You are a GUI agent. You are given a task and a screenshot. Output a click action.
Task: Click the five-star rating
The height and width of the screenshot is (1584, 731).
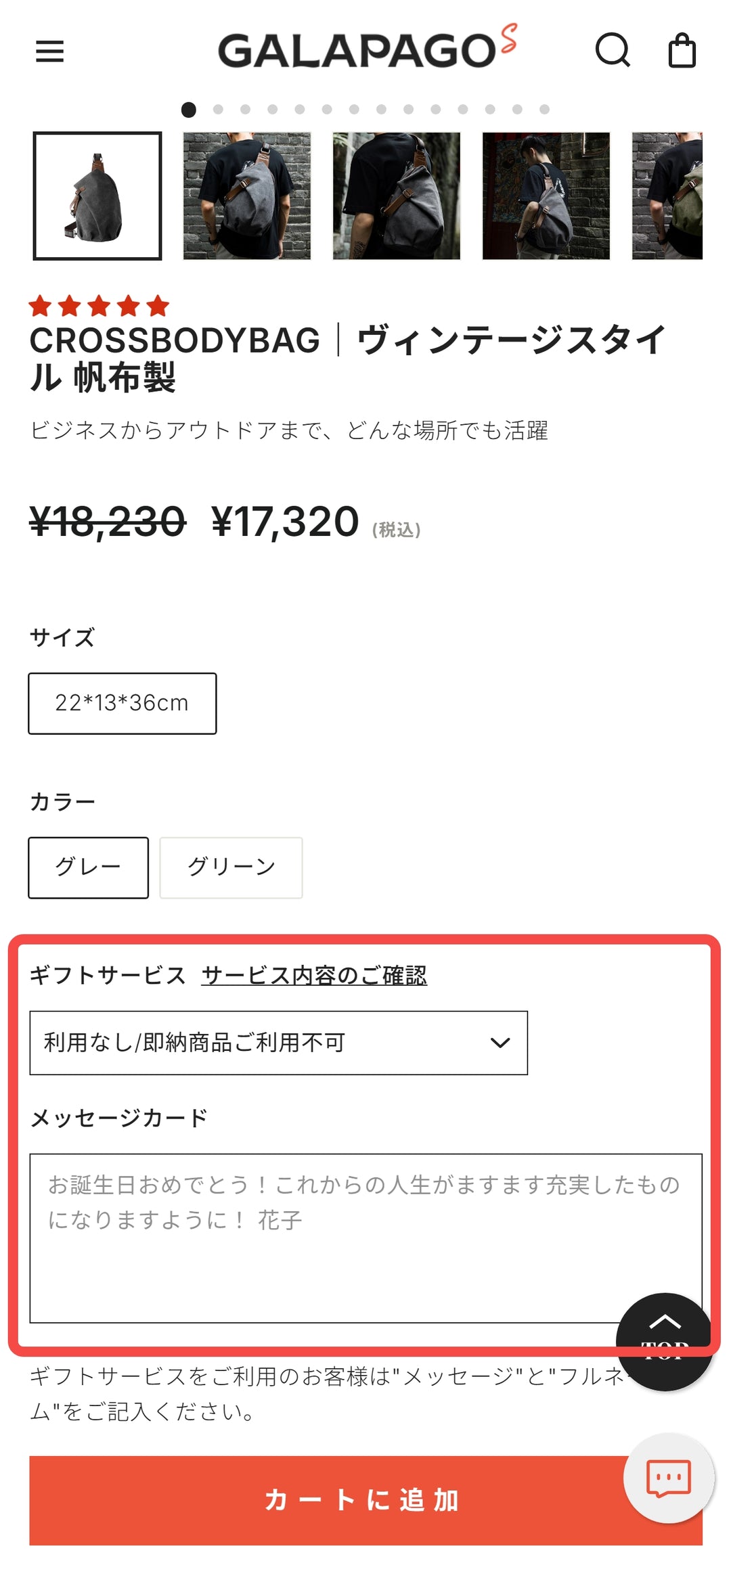tap(99, 306)
